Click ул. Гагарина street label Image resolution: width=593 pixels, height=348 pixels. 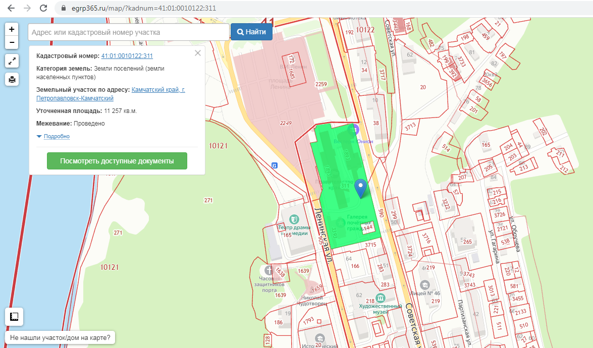(x=494, y=246)
